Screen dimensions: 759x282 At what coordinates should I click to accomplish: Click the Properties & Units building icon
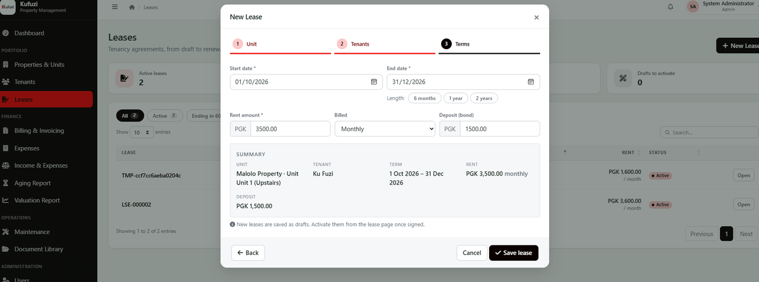[x=6, y=64]
